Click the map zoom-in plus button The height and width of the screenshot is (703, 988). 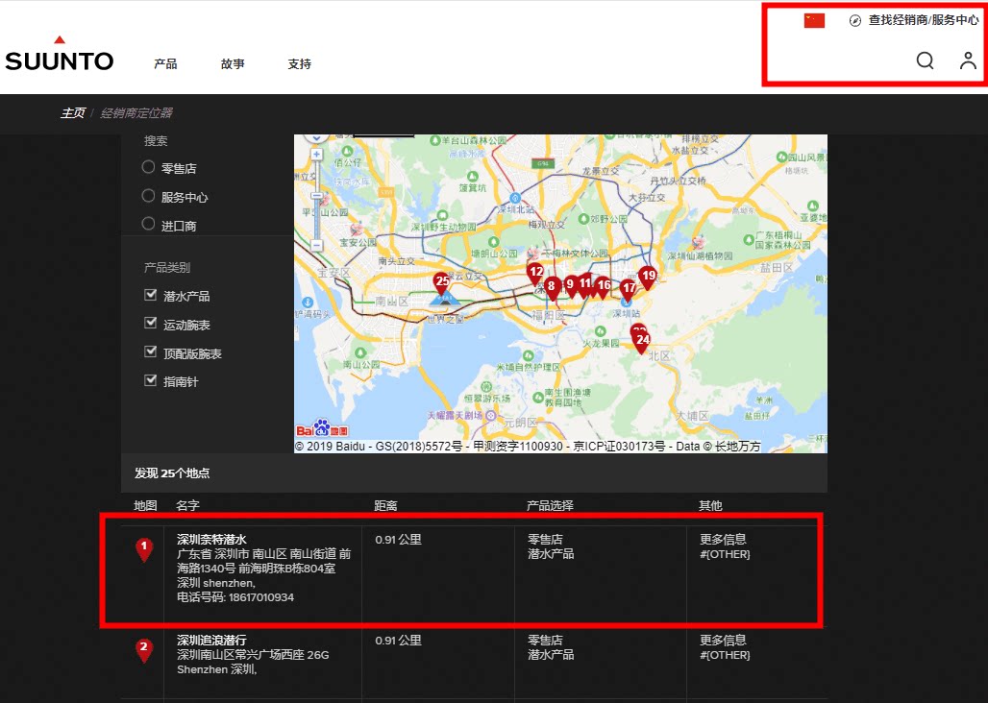point(316,155)
